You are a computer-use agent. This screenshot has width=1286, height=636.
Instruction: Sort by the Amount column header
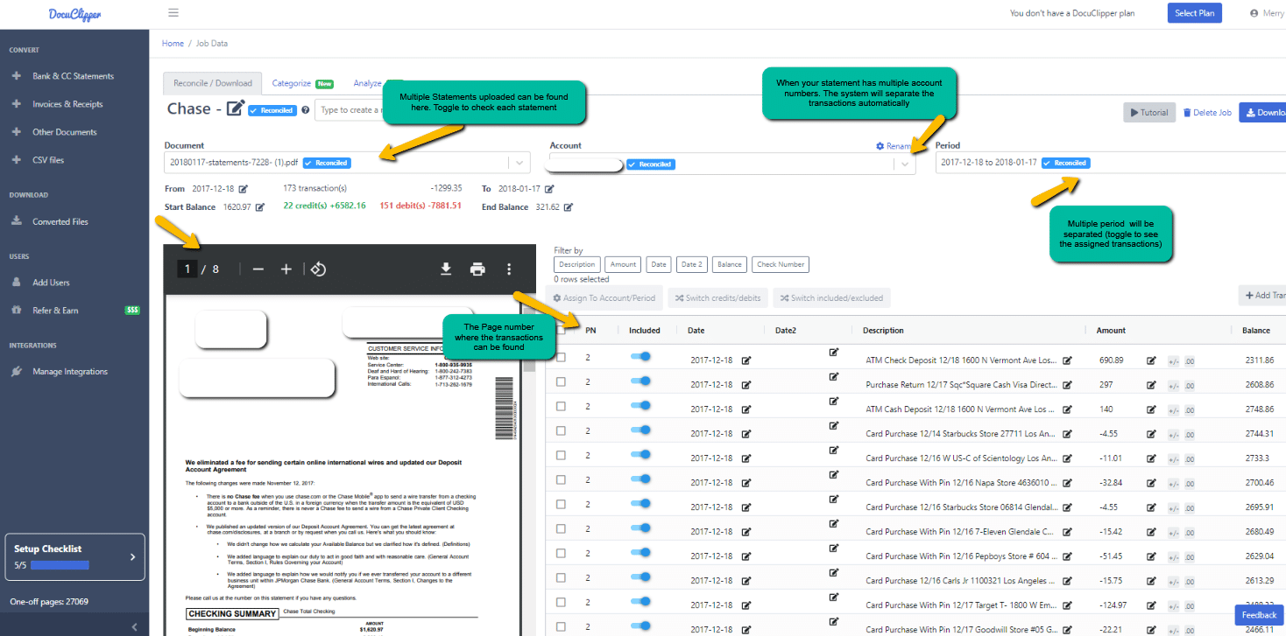pos(1111,331)
